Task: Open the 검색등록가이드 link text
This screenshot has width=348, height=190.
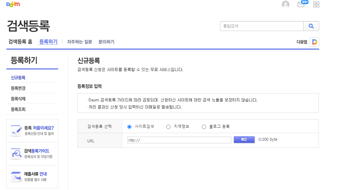Action: click(36, 151)
